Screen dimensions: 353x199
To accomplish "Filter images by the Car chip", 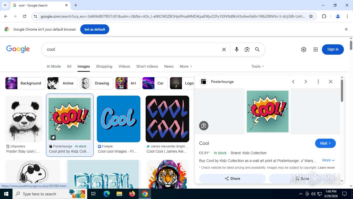I will pos(155,83).
